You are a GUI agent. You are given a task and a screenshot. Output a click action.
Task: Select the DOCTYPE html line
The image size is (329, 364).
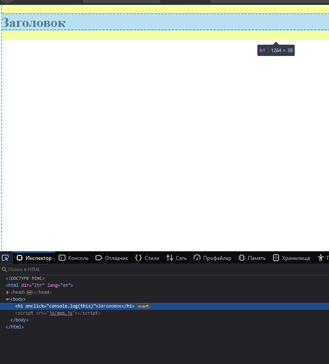[25, 278]
